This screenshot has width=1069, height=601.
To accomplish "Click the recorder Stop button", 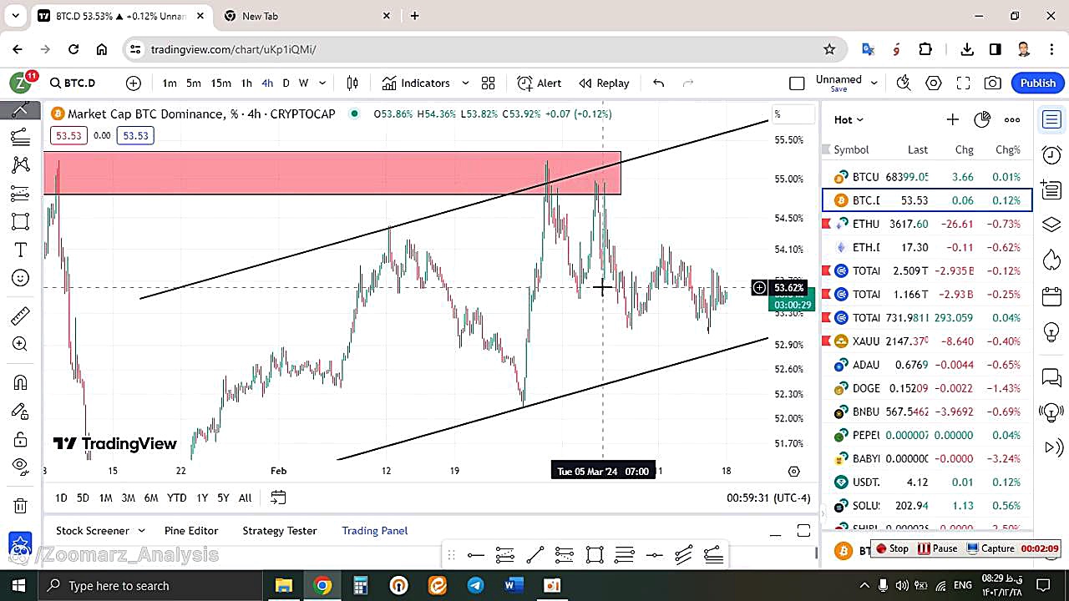I will coord(892,548).
